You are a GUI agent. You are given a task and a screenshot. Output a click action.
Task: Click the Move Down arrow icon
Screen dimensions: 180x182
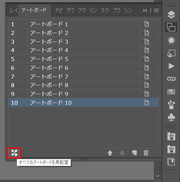coord(122,153)
